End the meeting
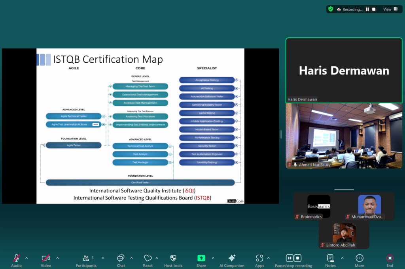The image size is (405, 269). [x=390, y=258]
